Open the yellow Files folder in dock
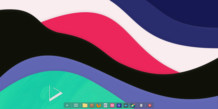Screen dimensions: 218x109 tap(85, 105)
